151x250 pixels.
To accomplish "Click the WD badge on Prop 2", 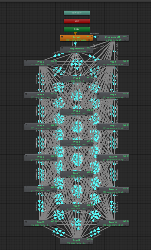I will pos(88,77).
